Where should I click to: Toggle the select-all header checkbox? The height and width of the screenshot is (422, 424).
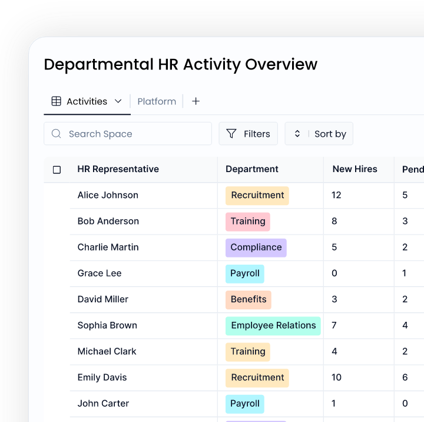(x=57, y=170)
